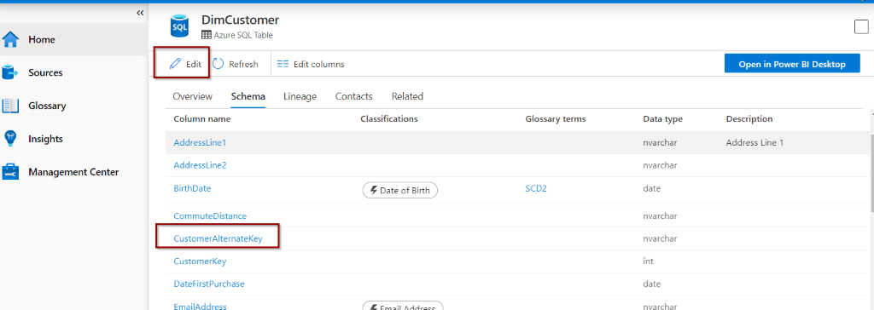Open Sources in the sidebar
874x310 pixels.
(x=73, y=72)
